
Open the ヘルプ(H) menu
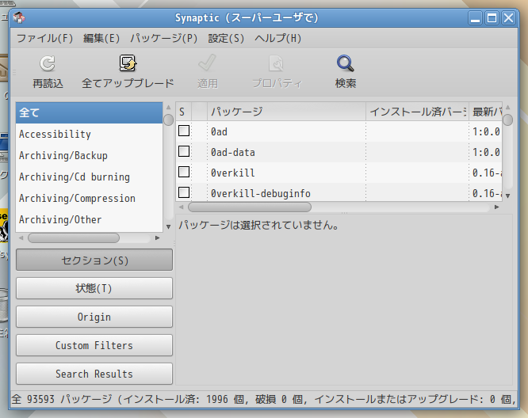pyautogui.click(x=277, y=38)
